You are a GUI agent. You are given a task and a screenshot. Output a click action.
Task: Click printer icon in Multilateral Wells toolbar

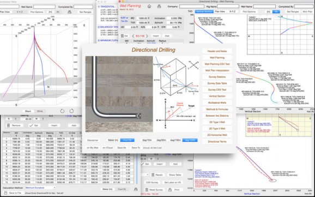[x=70, y=12]
